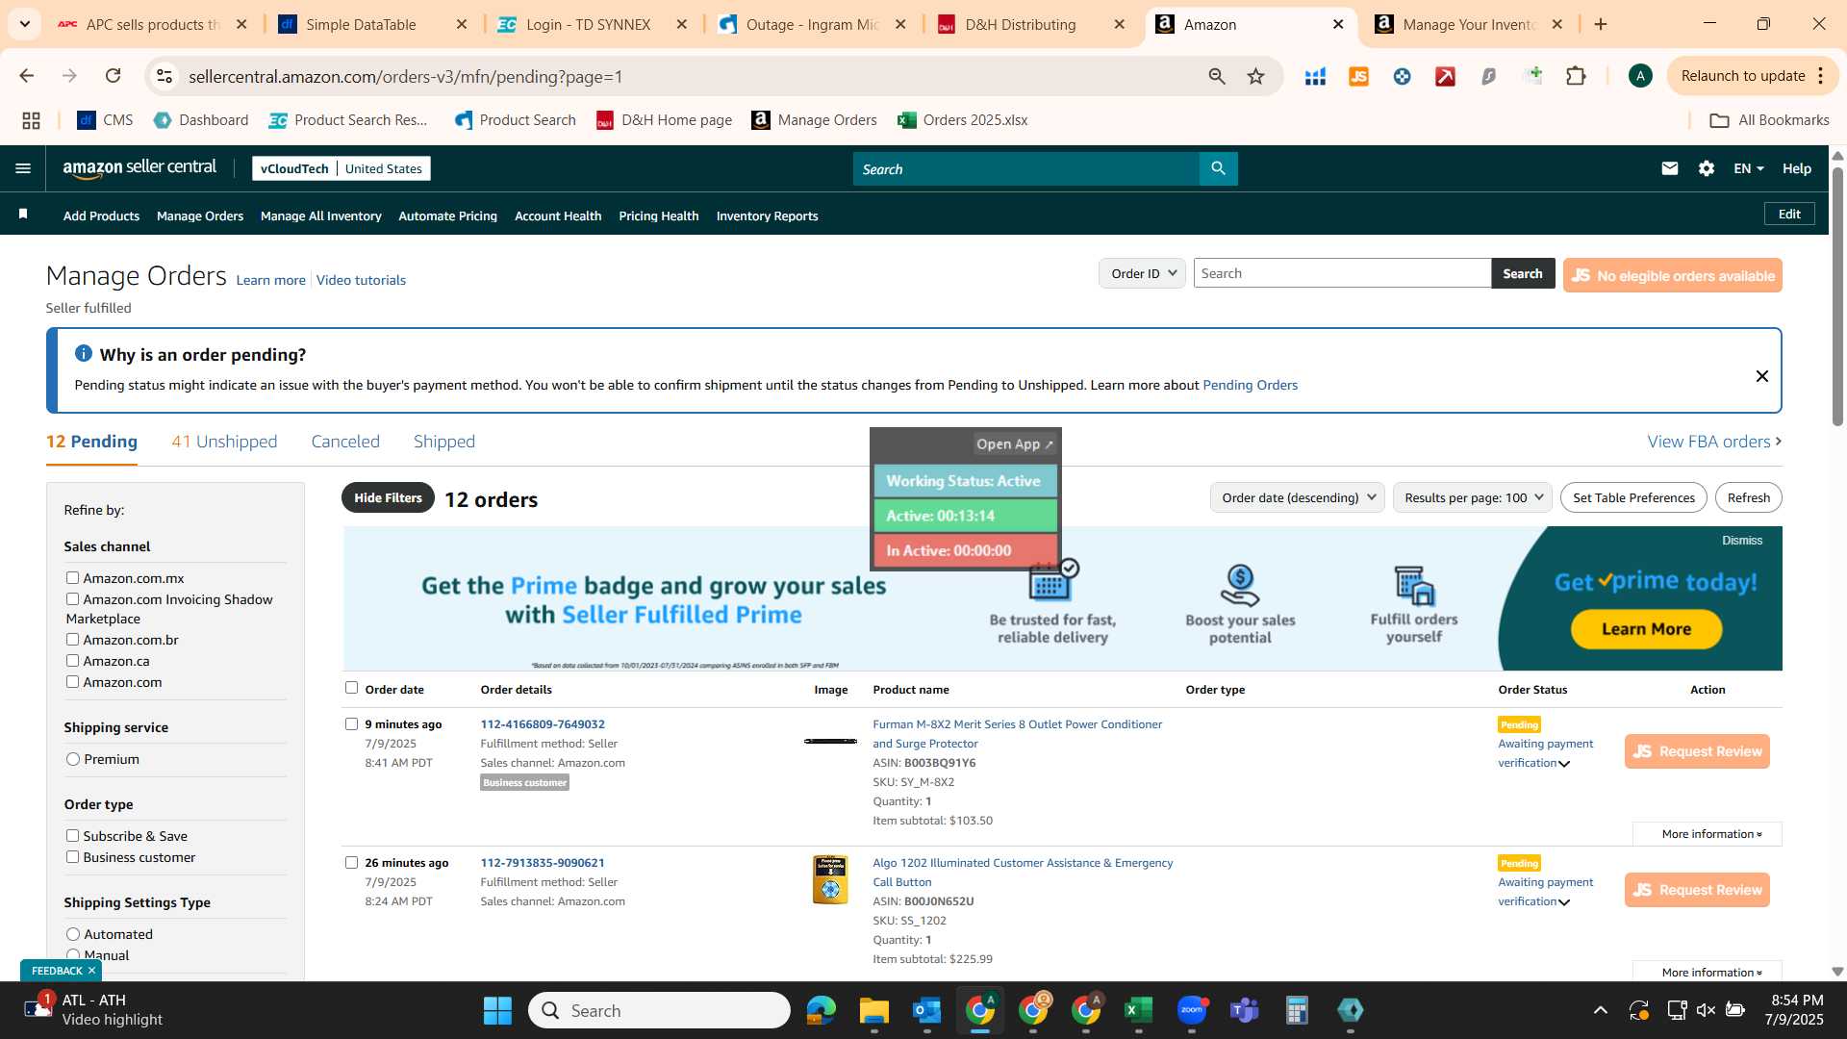
Task: Open browser tab search dropdown arrow
Action: (24, 24)
